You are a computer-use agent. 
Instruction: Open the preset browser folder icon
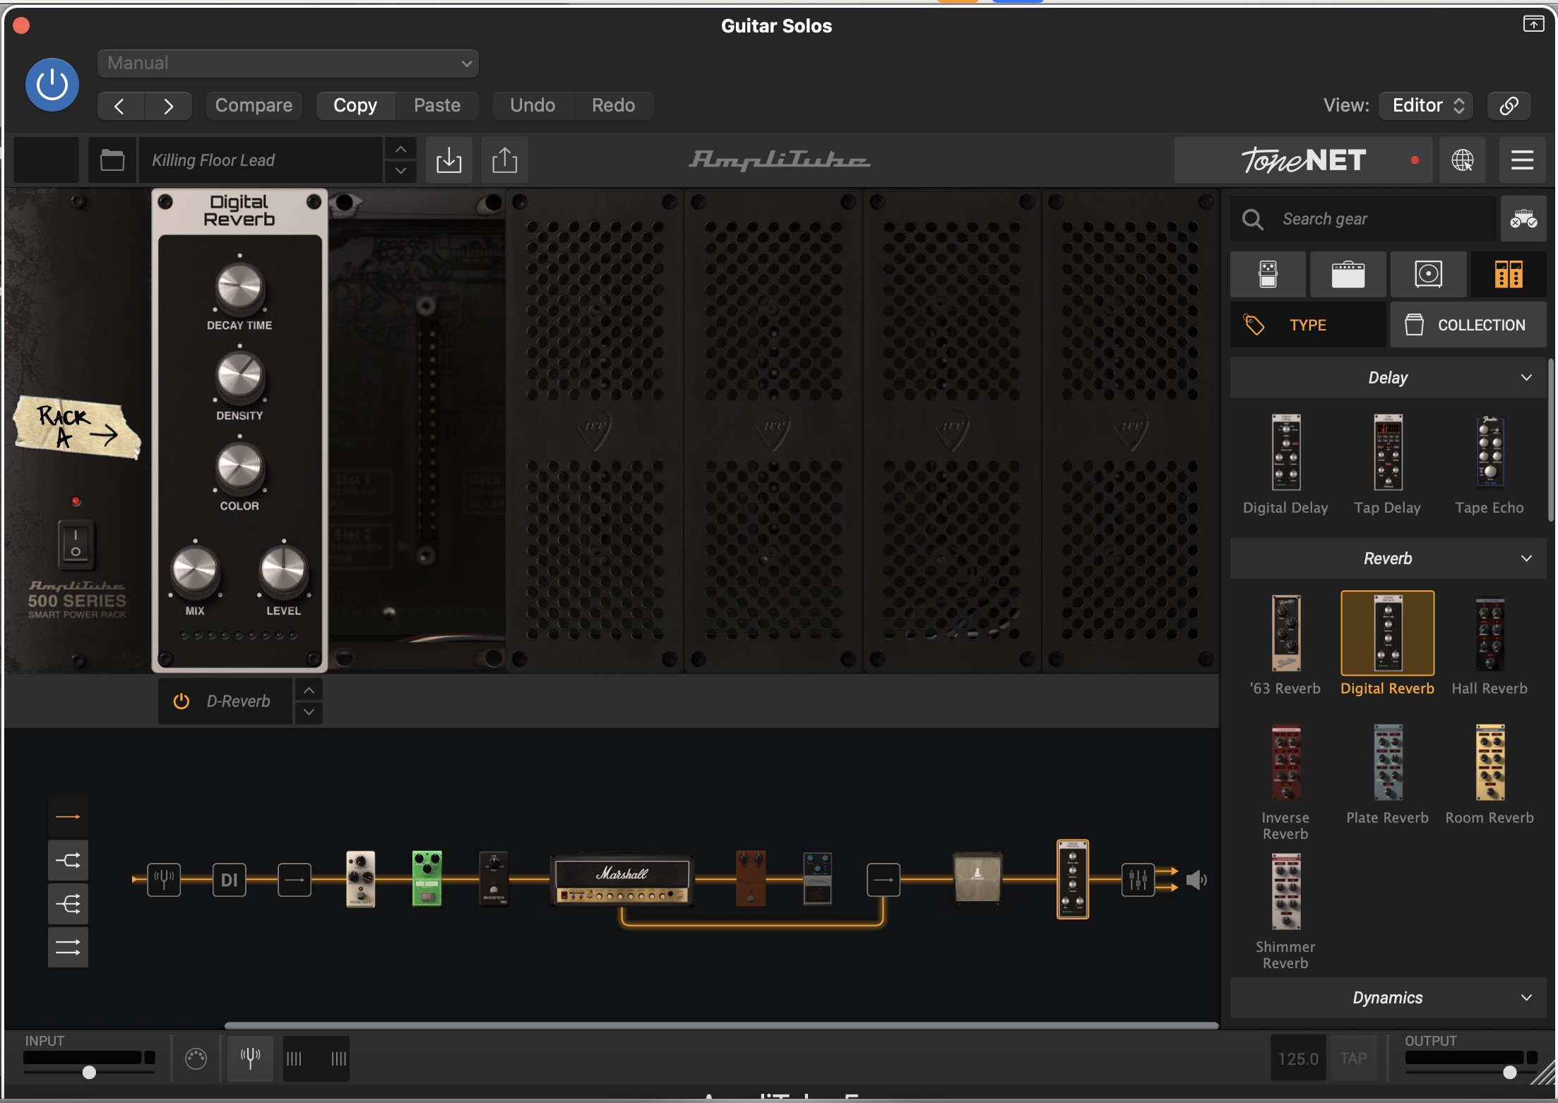112,160
